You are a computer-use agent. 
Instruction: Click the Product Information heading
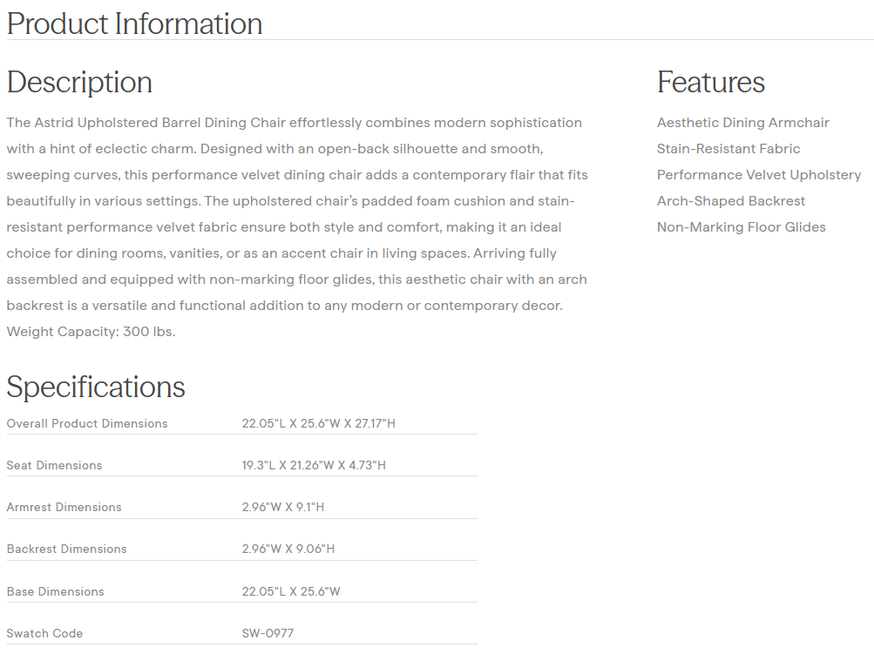(134, 24)
